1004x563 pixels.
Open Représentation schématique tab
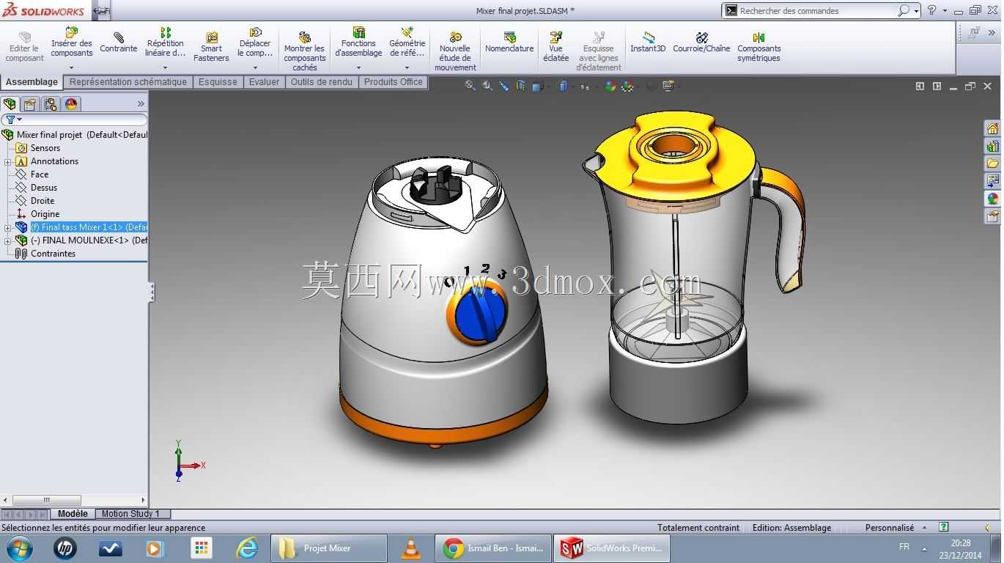128,82
